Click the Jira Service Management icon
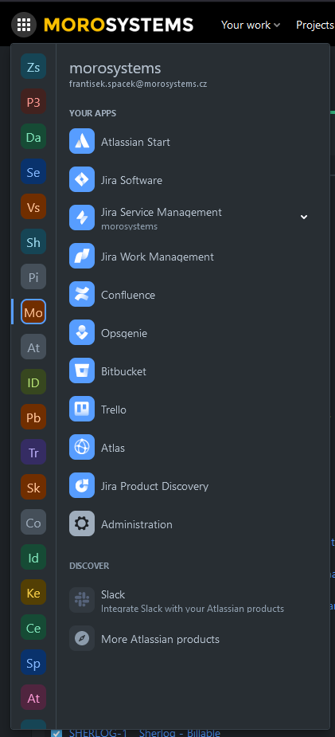 click(x=82, y=218)
